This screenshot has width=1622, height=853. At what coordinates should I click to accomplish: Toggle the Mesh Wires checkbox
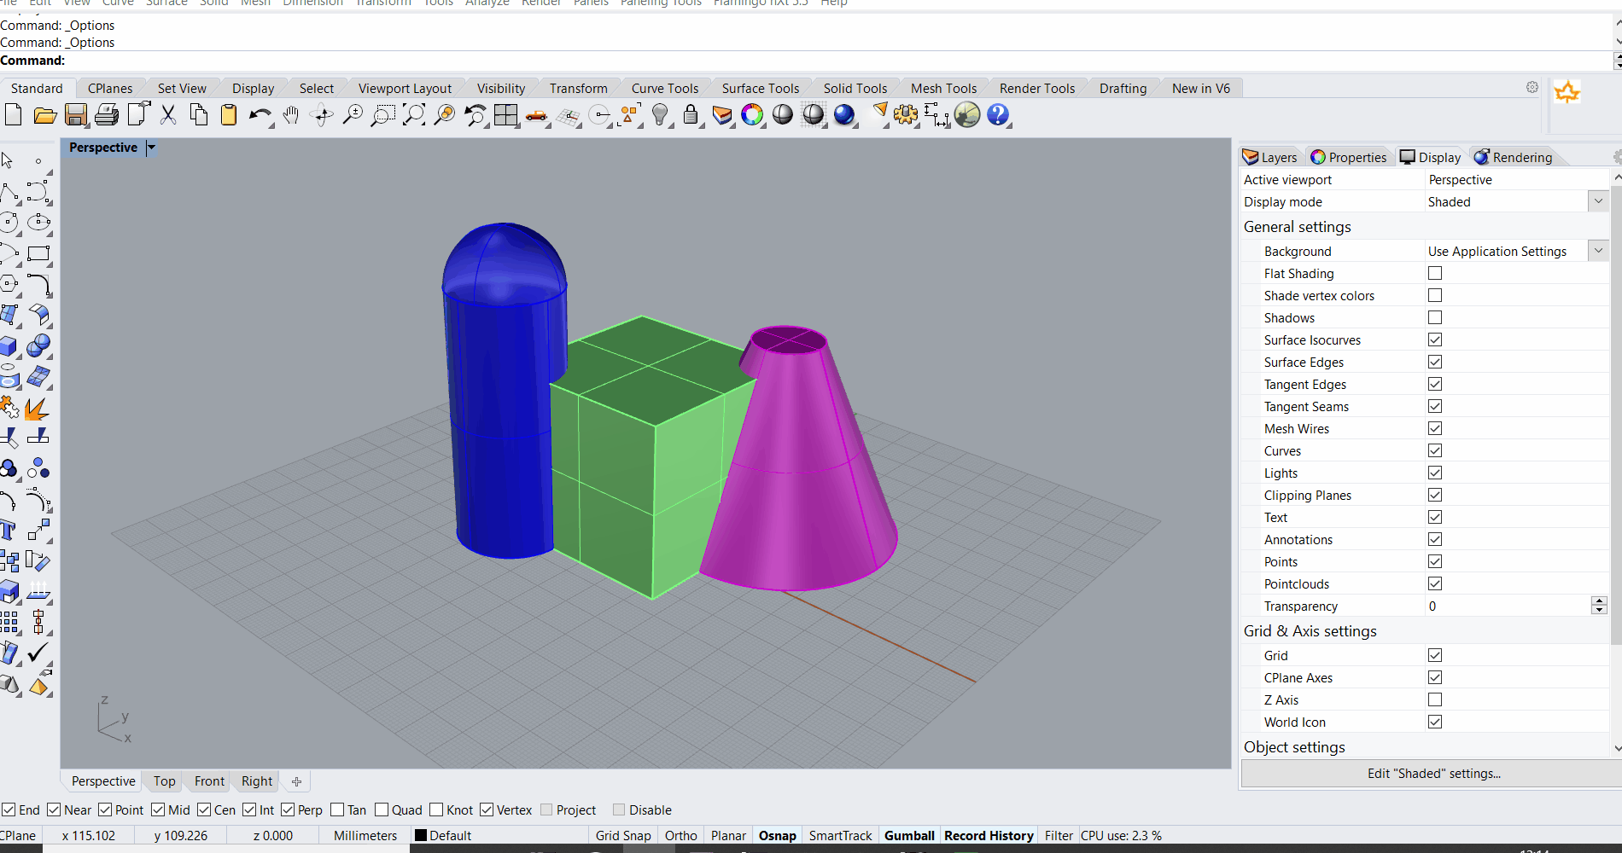point(1435,428)
